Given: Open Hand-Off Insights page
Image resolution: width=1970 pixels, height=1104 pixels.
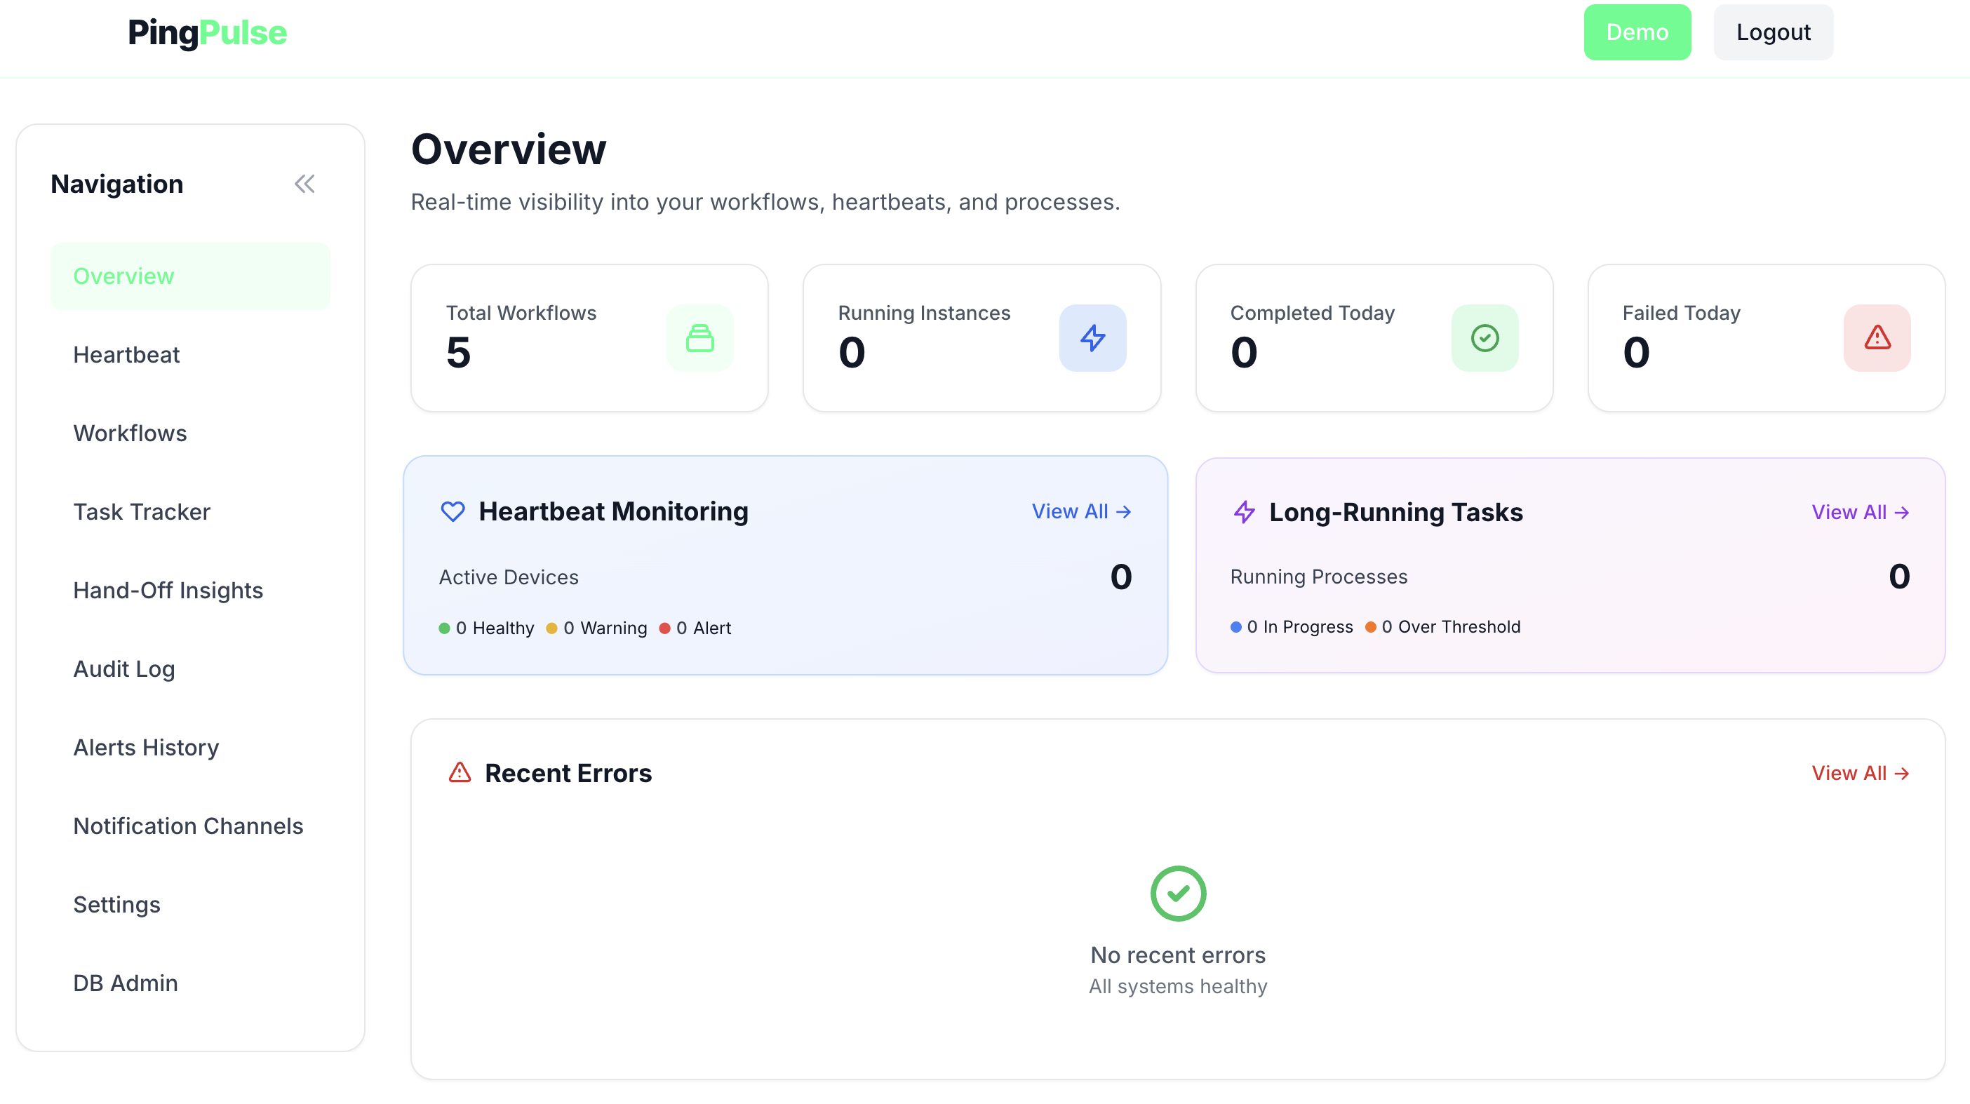Looking at the screenshot, I should click(168, 591).
